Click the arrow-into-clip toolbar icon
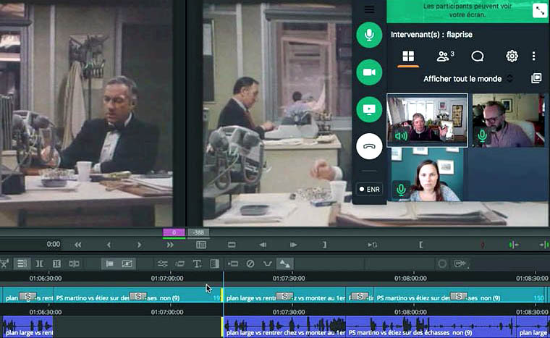Viewport: 550px width, 338px height. [233, 263]
